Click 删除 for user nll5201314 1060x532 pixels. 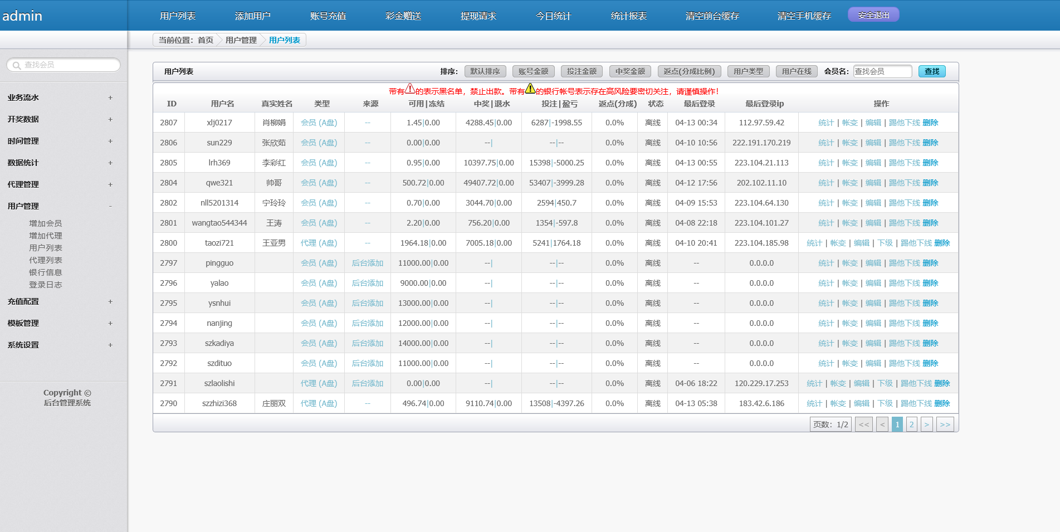click(x=931, y=203)
